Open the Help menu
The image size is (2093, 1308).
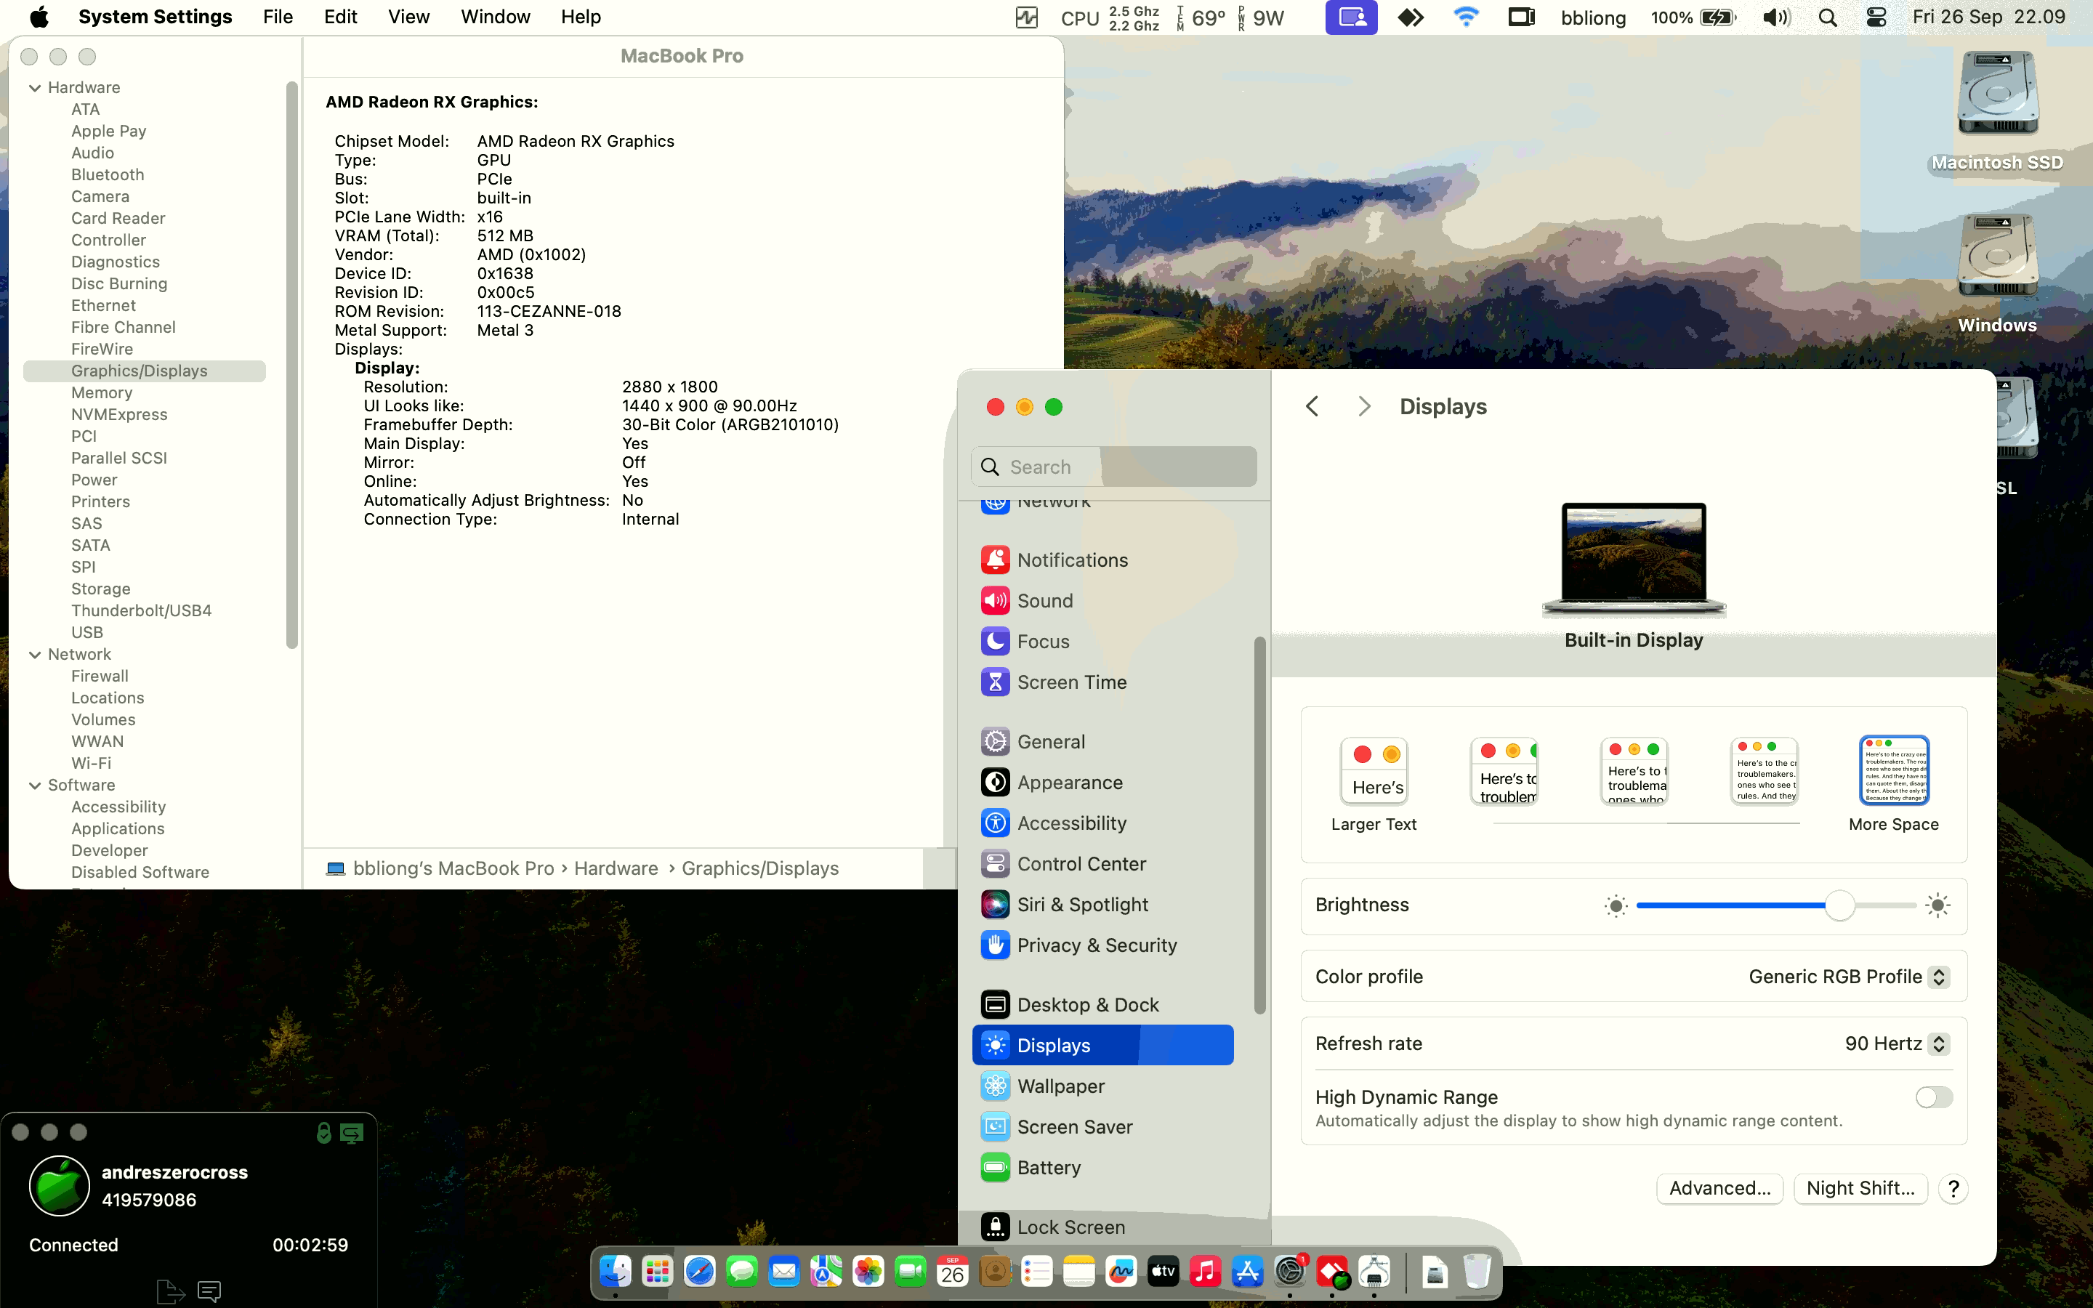(x=581, y=17)
